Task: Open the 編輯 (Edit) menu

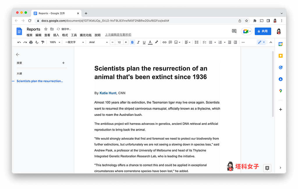Action: [38, 35]
